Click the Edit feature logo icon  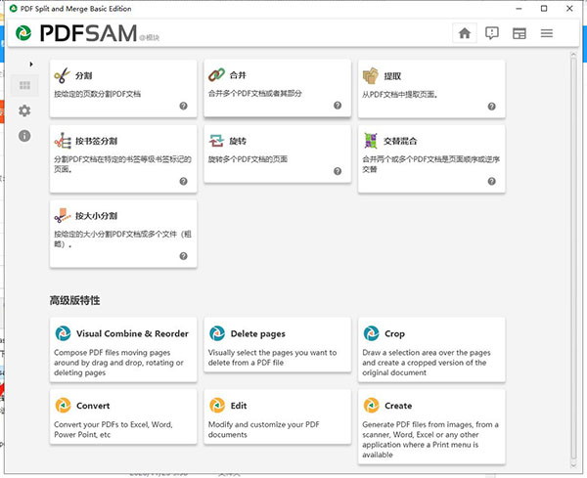click(217, 405)
